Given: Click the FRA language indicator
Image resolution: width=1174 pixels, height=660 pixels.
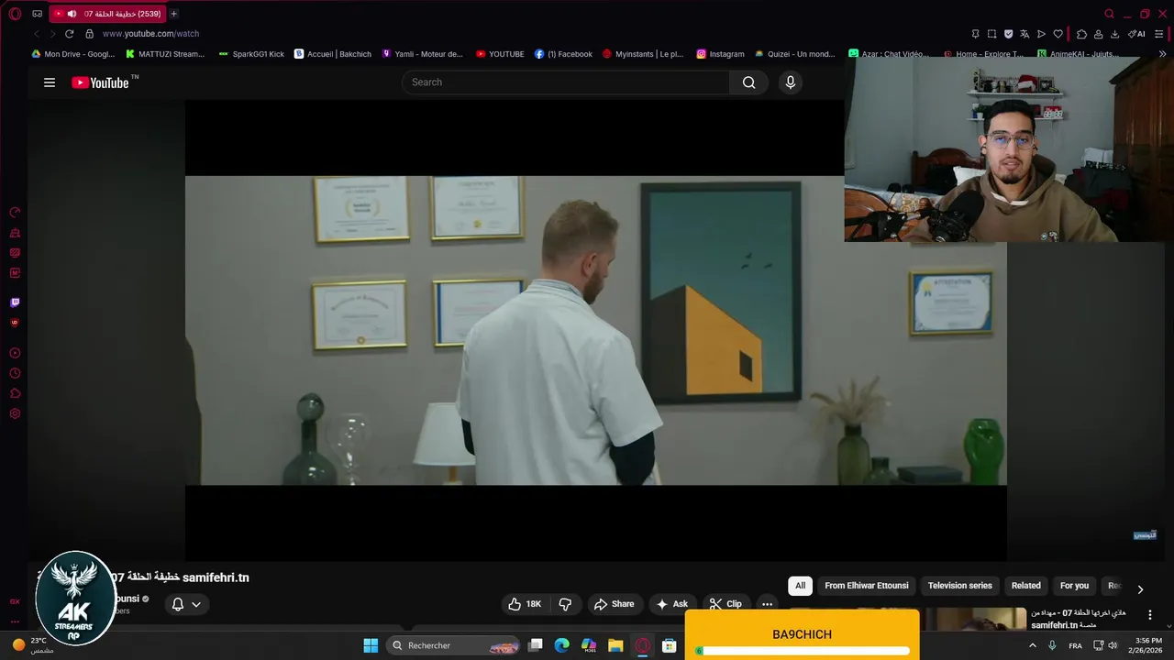Looking at the screenshot, I should point(1075,645).
